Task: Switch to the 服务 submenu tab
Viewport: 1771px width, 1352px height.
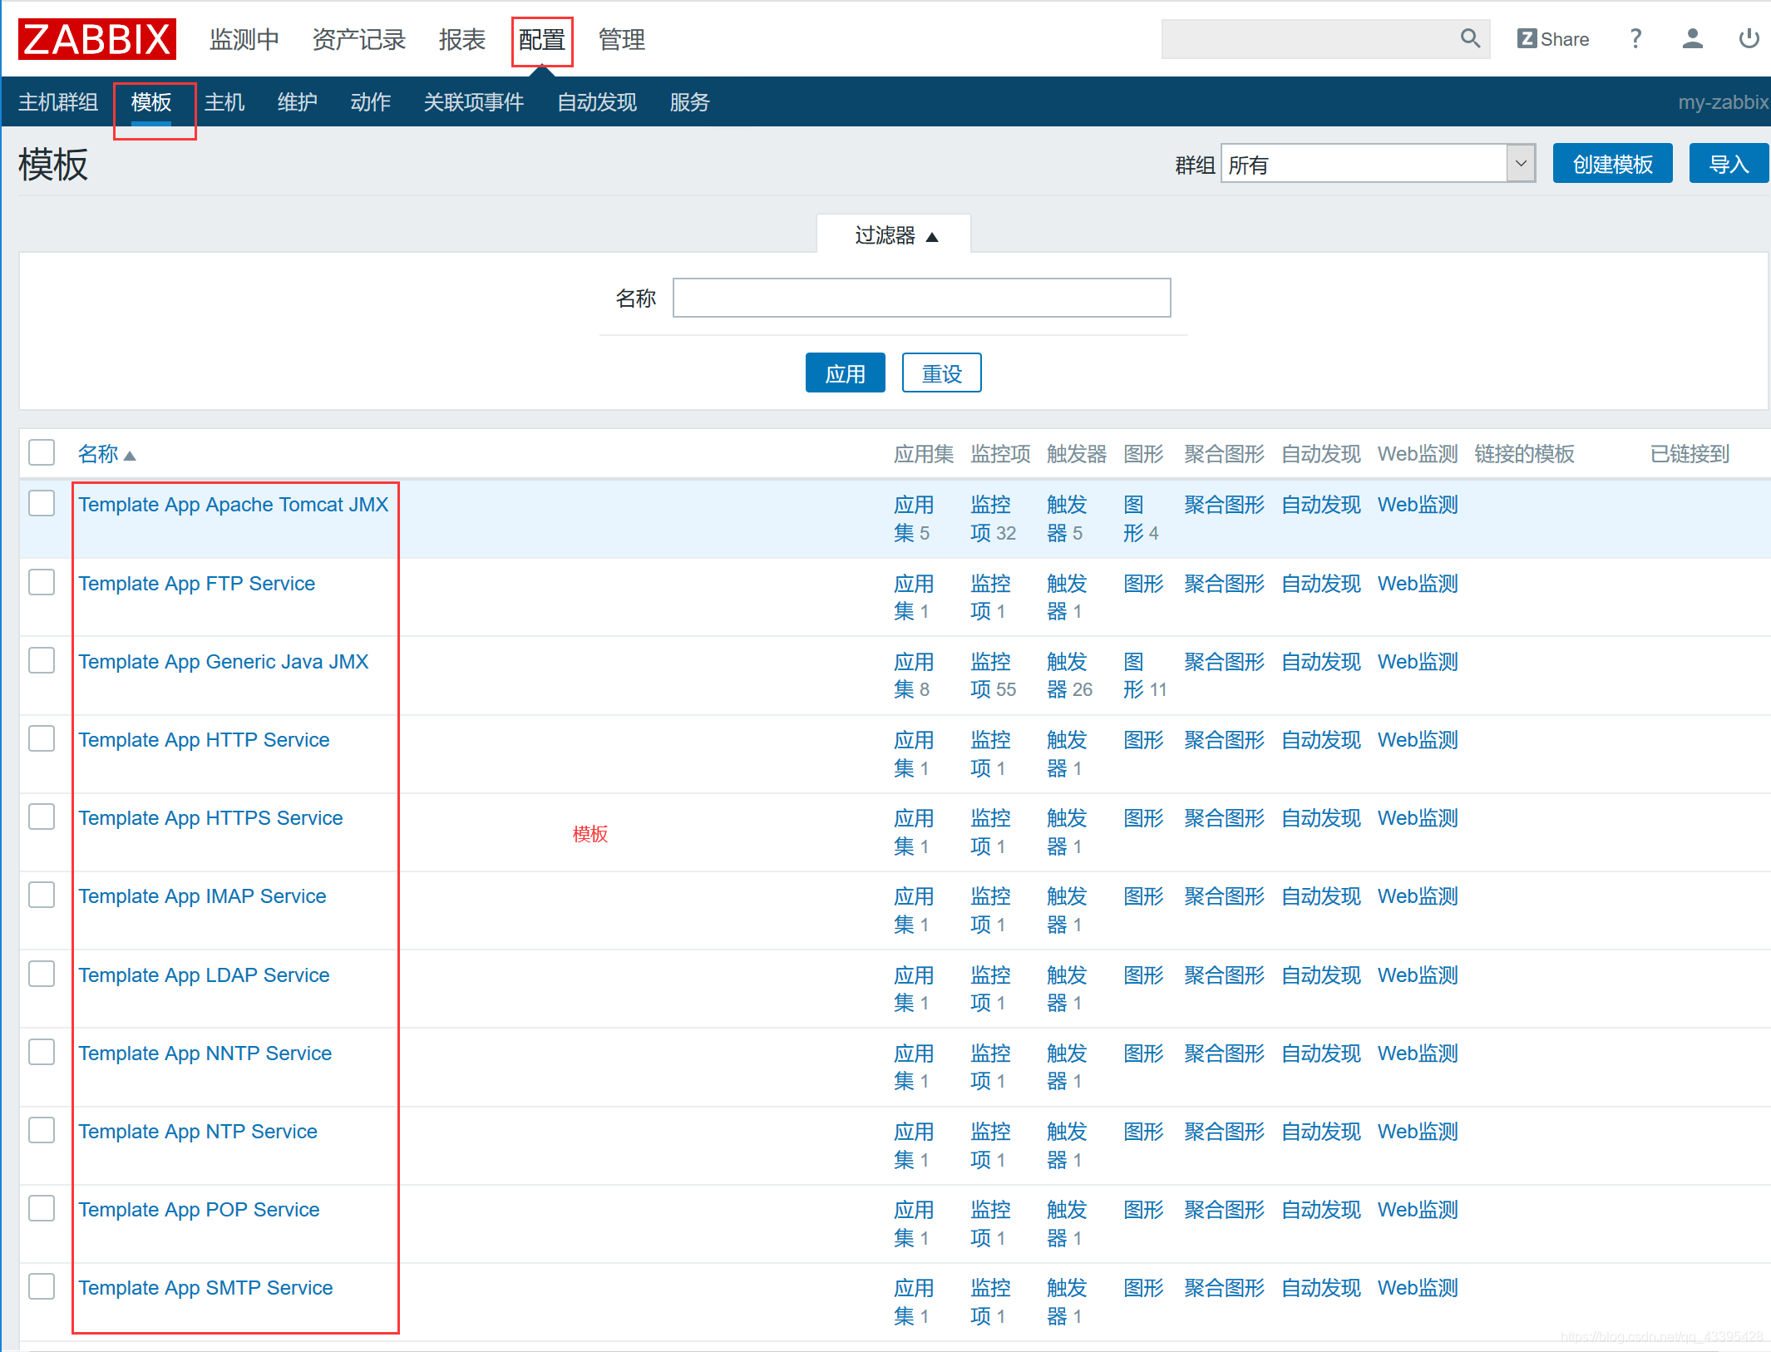Action: pos(690,102)
